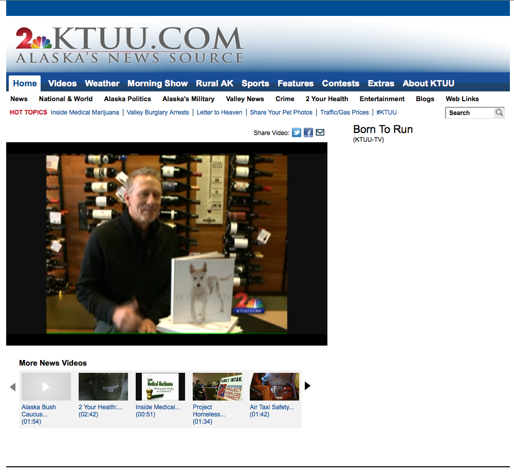Click the Alaska Bush Caucus... (01:54) title

(39, 414)
